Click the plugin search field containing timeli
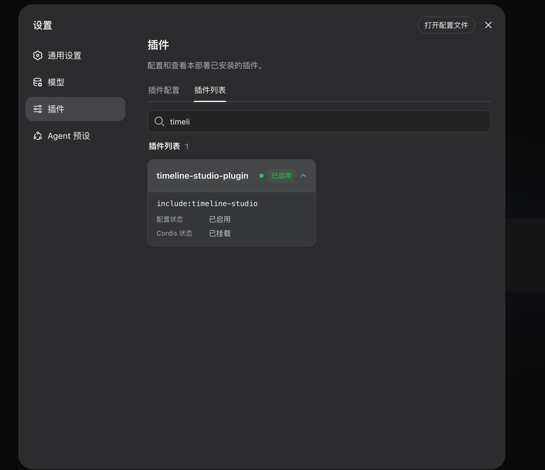Screen dimensions: 545x470 pos(319,121)
